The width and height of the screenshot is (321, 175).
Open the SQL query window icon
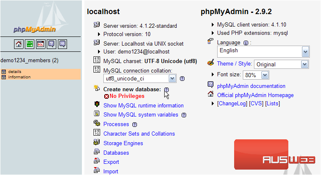tap(41, 44)
